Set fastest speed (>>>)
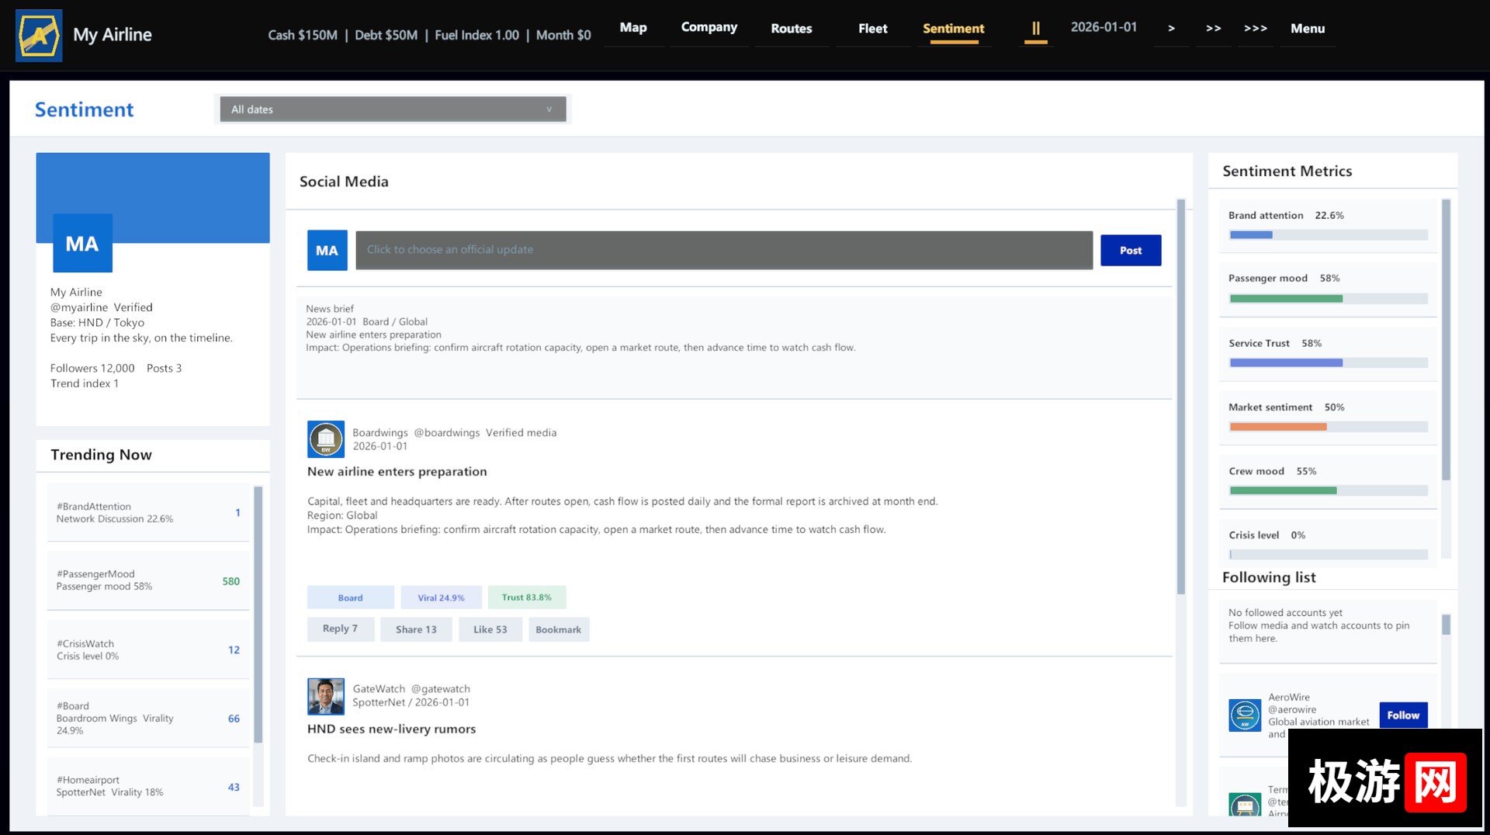Image resolution: width=1490 pixels, height=835 pixels. (1255, 29)
